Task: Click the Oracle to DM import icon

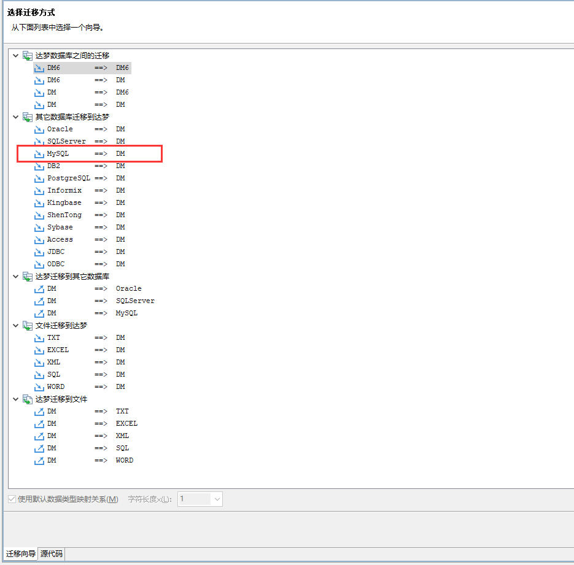Action: tap(39, 129)
